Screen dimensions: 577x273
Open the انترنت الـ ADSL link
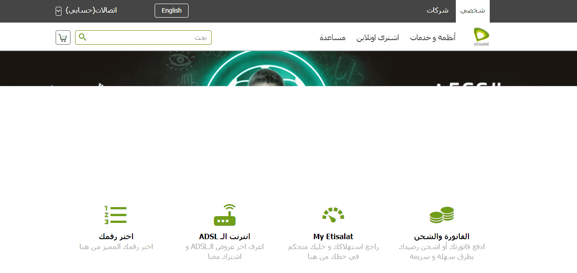coord(225,236)
